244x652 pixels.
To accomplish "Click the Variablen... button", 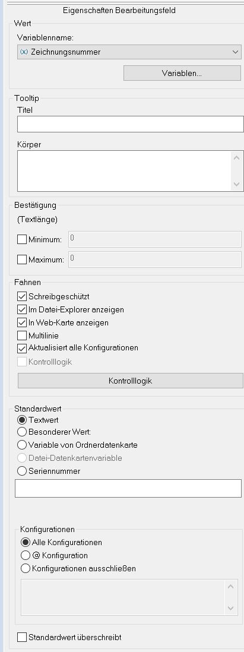I will [x=182, y=73].
